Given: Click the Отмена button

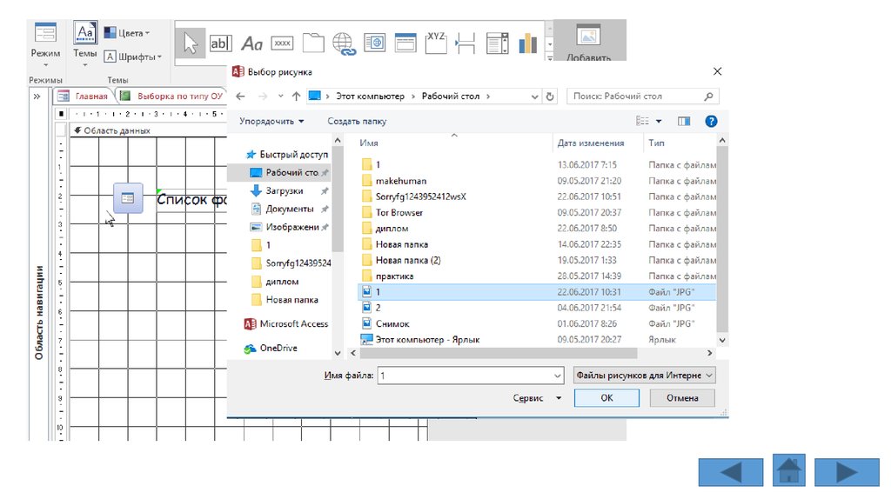Looking at the screenshot, I should (682, 397).
